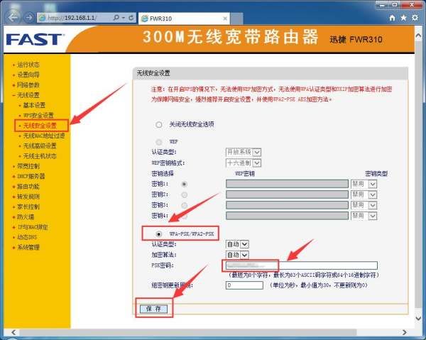
Task: Expand 路由功能 in the sidebar
Action: coord(28,186)
